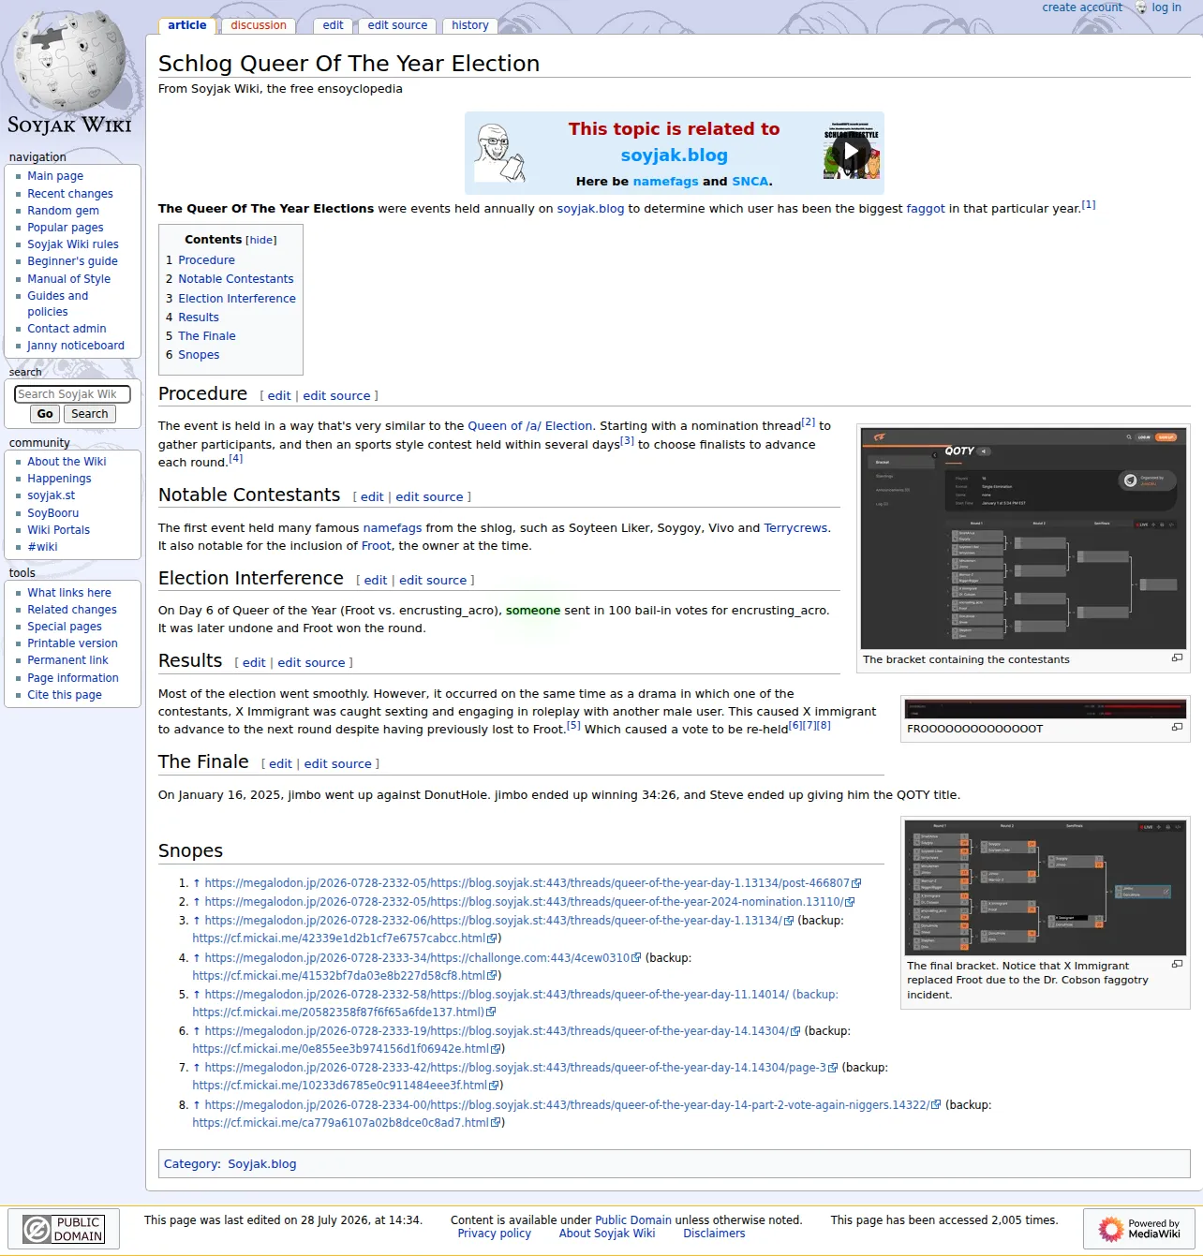Screen dimensions: 1203x1256
Task: Open the discussion tab
Action: point(259,25)
